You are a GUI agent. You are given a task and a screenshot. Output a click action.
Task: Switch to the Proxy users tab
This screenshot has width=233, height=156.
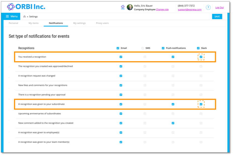(102, 23)
